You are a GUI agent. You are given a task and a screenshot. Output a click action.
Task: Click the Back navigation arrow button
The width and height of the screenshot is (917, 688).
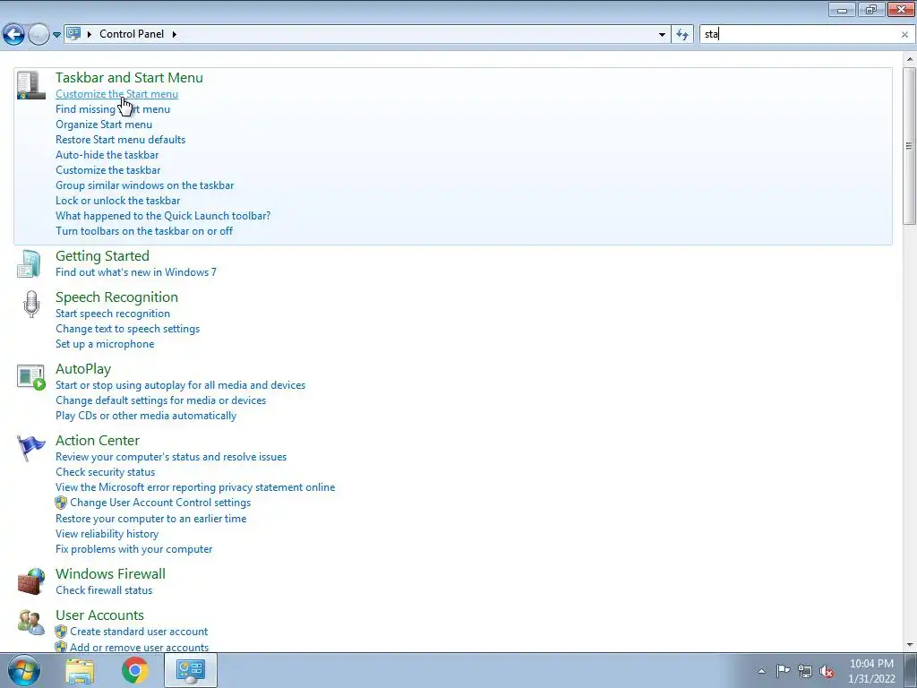(13, 35)
